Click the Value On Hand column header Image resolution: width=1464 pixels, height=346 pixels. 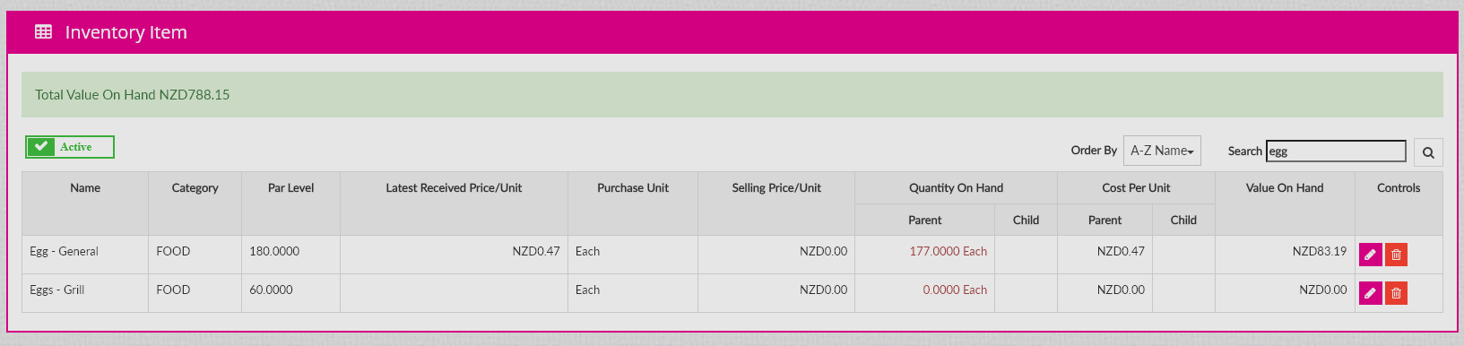coord(1284,188)
